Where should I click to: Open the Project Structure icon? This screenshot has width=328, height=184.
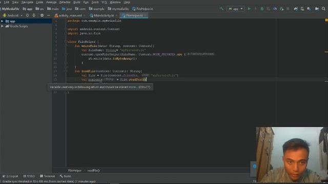pos(317,9)
